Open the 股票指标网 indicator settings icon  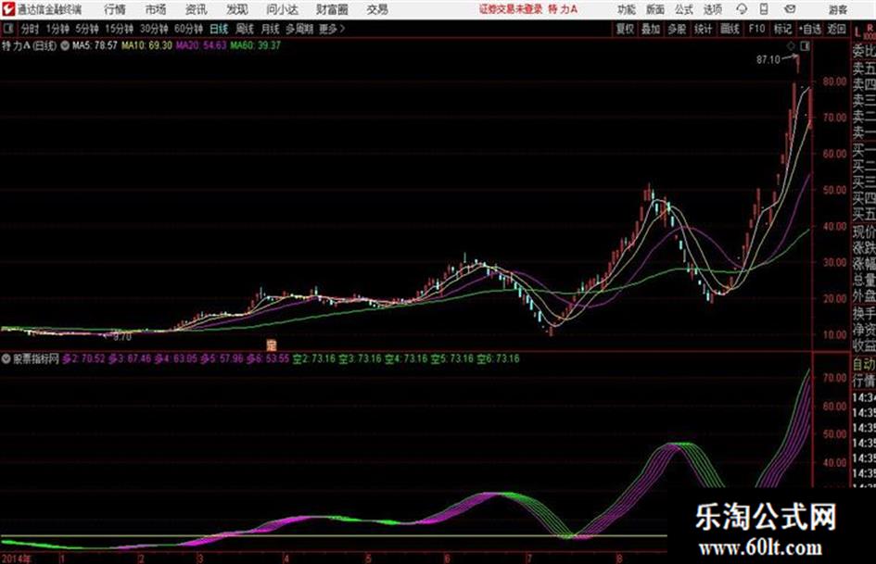[6, 359]
